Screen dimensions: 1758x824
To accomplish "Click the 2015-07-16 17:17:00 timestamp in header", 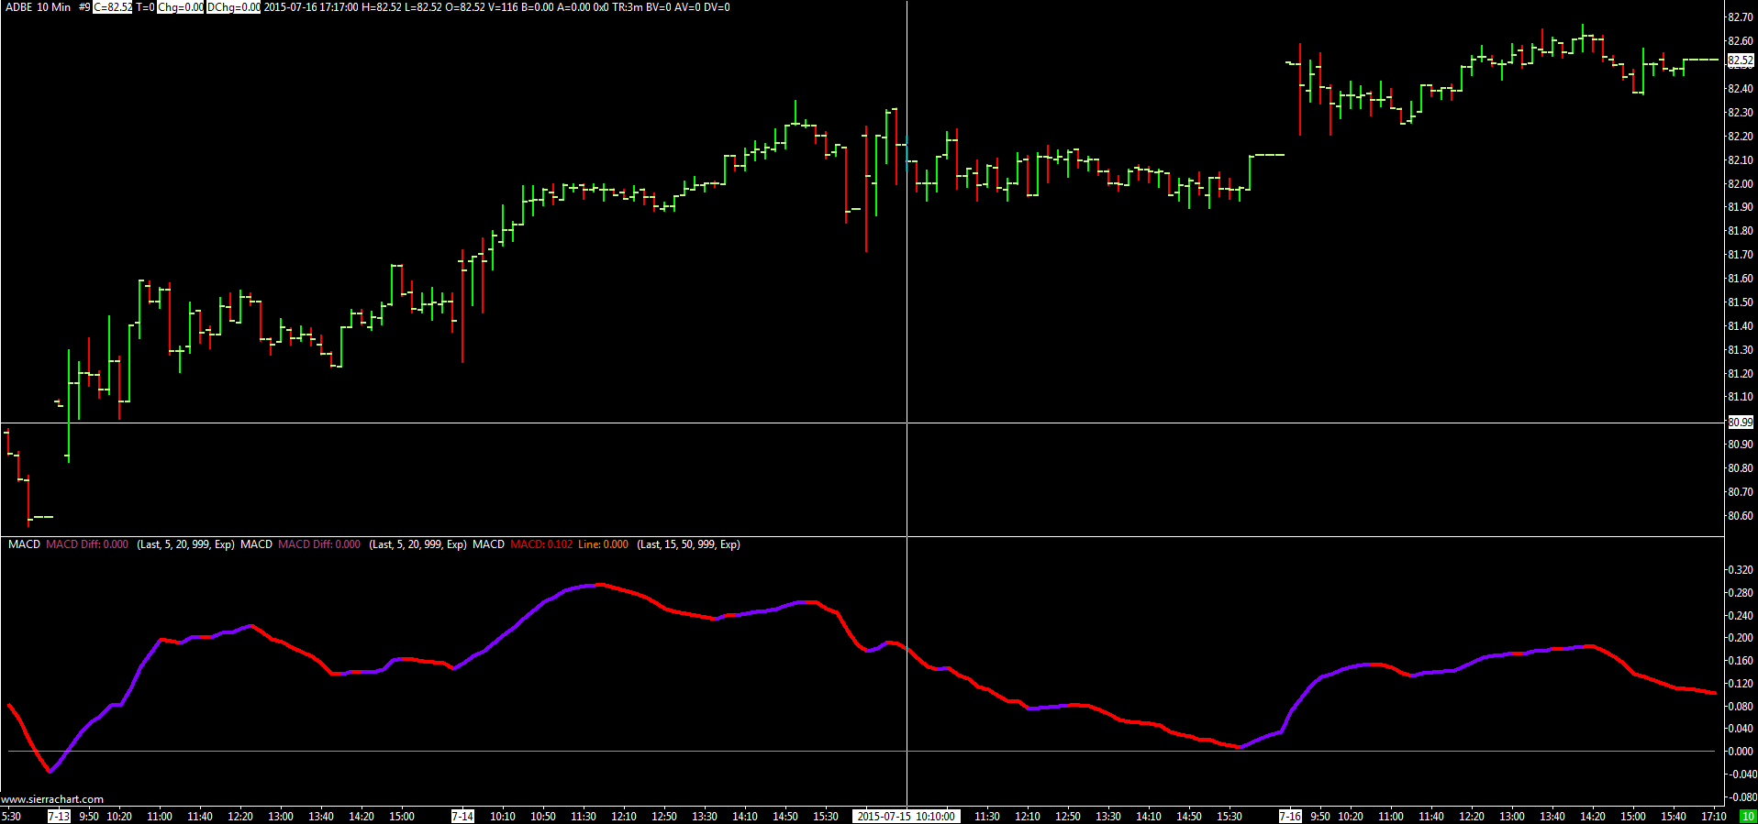I will [x=311, y=7].
